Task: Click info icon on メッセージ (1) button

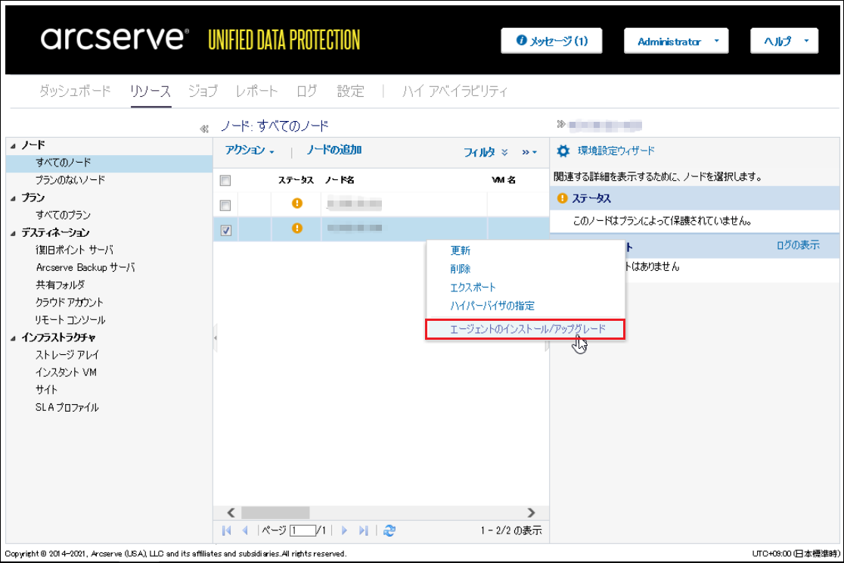Action: click(520, 40)
